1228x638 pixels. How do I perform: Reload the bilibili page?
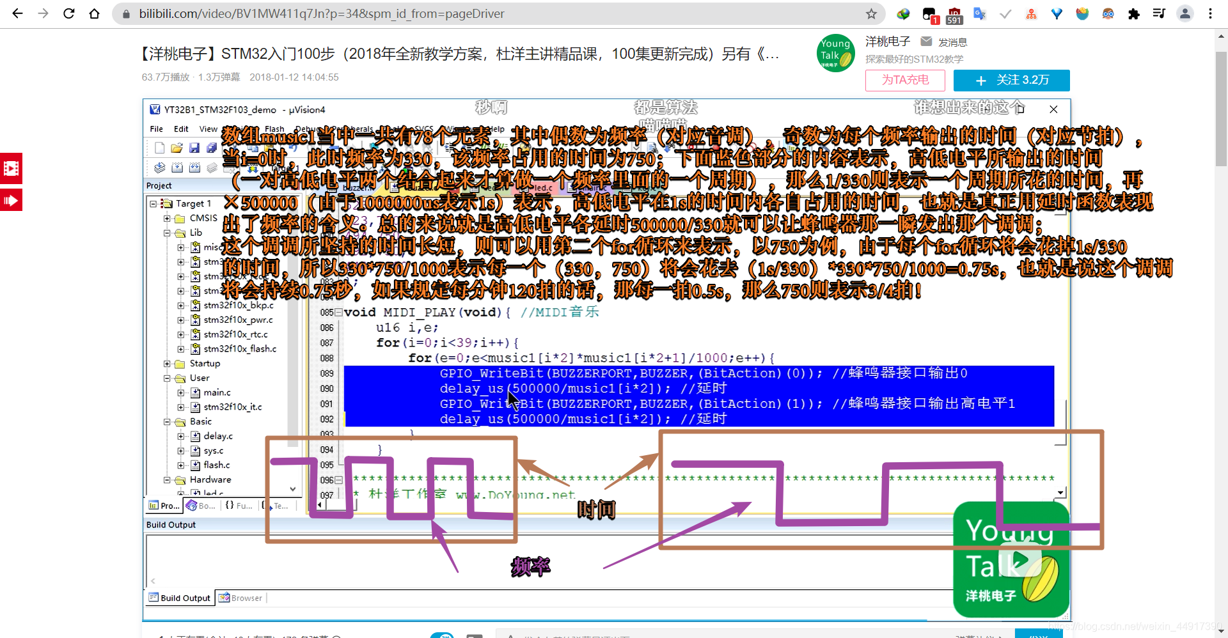68,13
